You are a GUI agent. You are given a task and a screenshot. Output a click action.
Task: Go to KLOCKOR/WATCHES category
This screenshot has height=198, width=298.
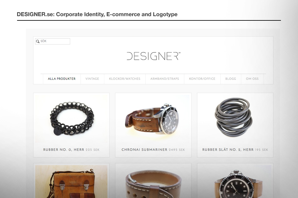click(125, 79)
